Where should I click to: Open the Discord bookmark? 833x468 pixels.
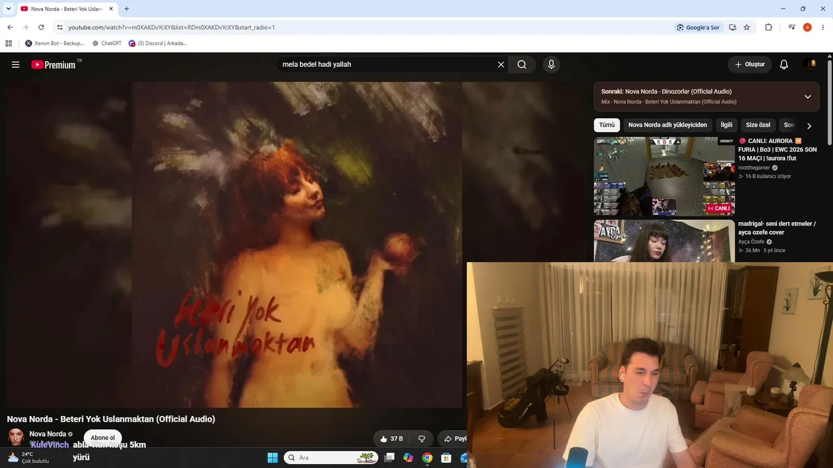coord(157,44)
